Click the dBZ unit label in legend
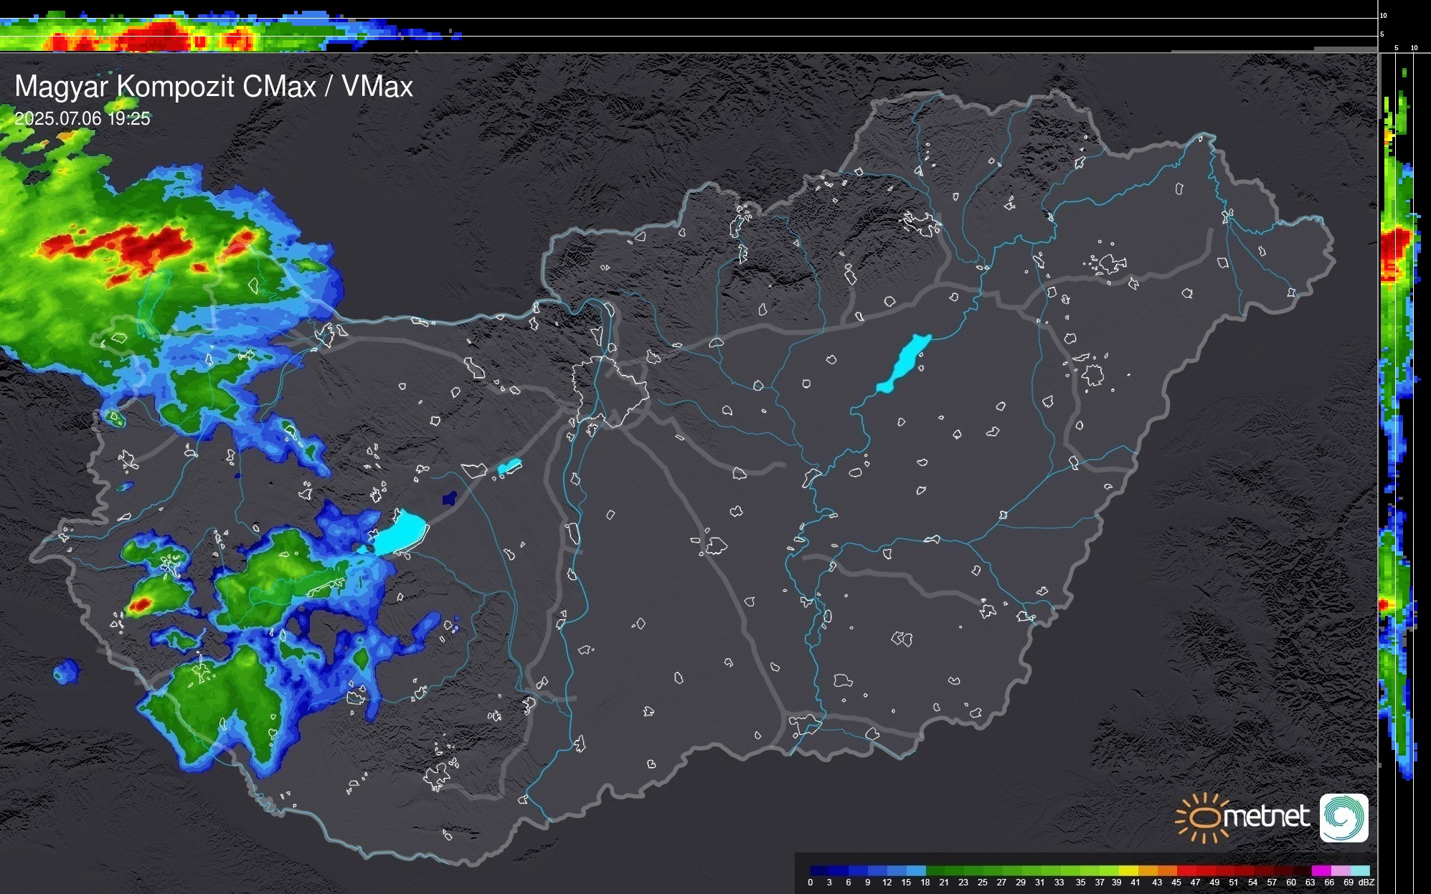 pos(1366,883)
